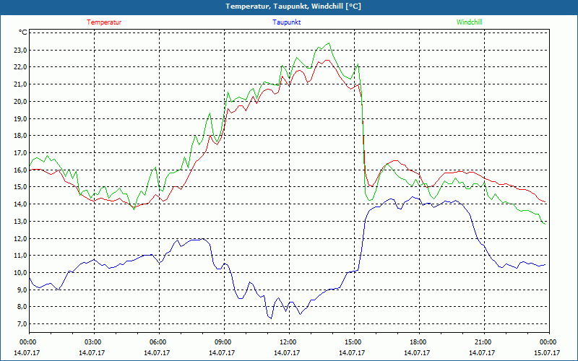Click the 15.07.17 date label
This screenshot has width=578, height=361.
click(x=547, y=352)
